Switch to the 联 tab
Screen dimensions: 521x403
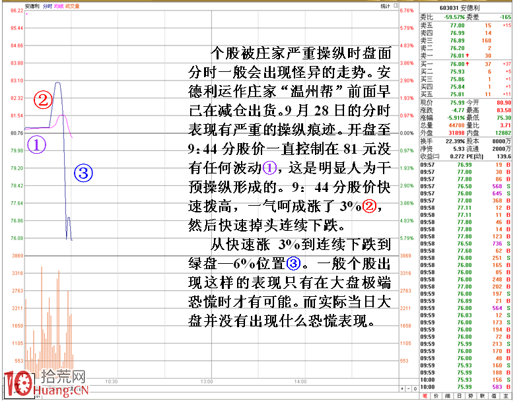pos(483,396)
